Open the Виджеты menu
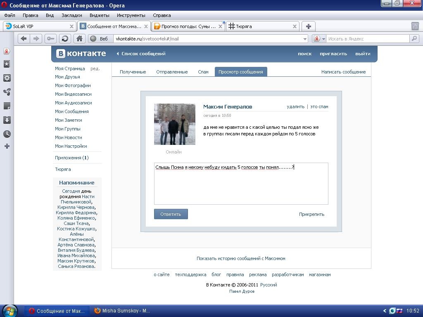Screen dimensions: 423x317 99,15
